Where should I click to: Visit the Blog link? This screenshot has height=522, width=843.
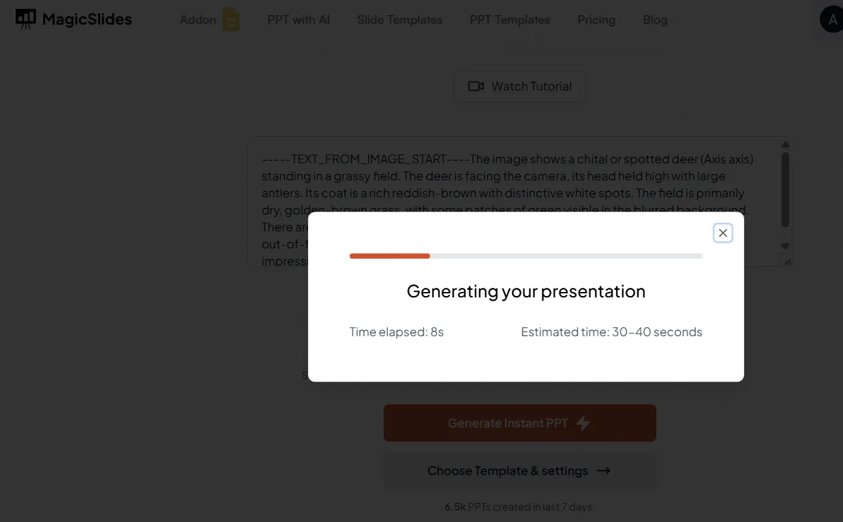click(x=655, y=20)
